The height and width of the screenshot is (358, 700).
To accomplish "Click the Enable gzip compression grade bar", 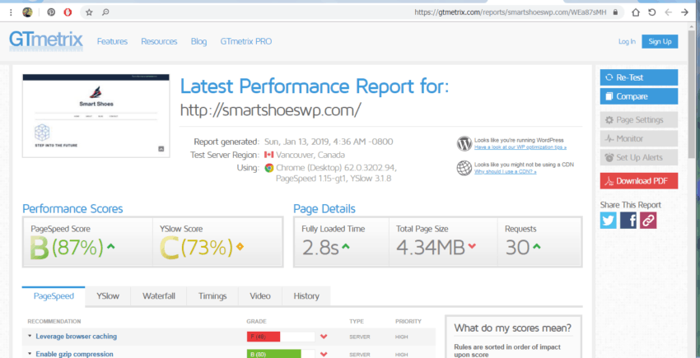I will 281,354.
